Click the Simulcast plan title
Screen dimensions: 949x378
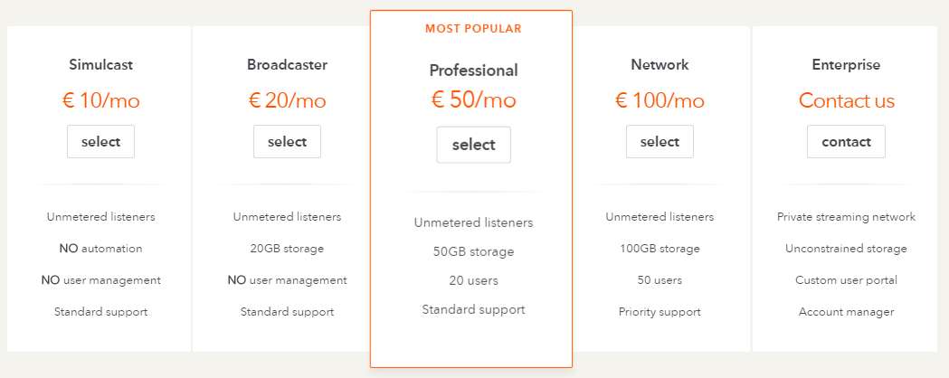(x=100, y=65)
